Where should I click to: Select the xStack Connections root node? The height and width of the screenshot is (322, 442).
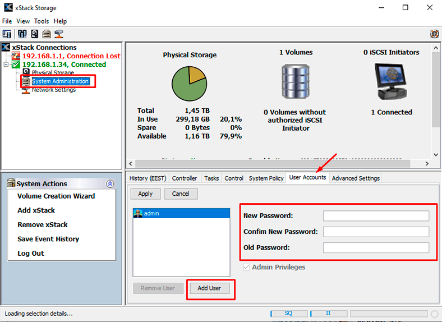point(44,47)
